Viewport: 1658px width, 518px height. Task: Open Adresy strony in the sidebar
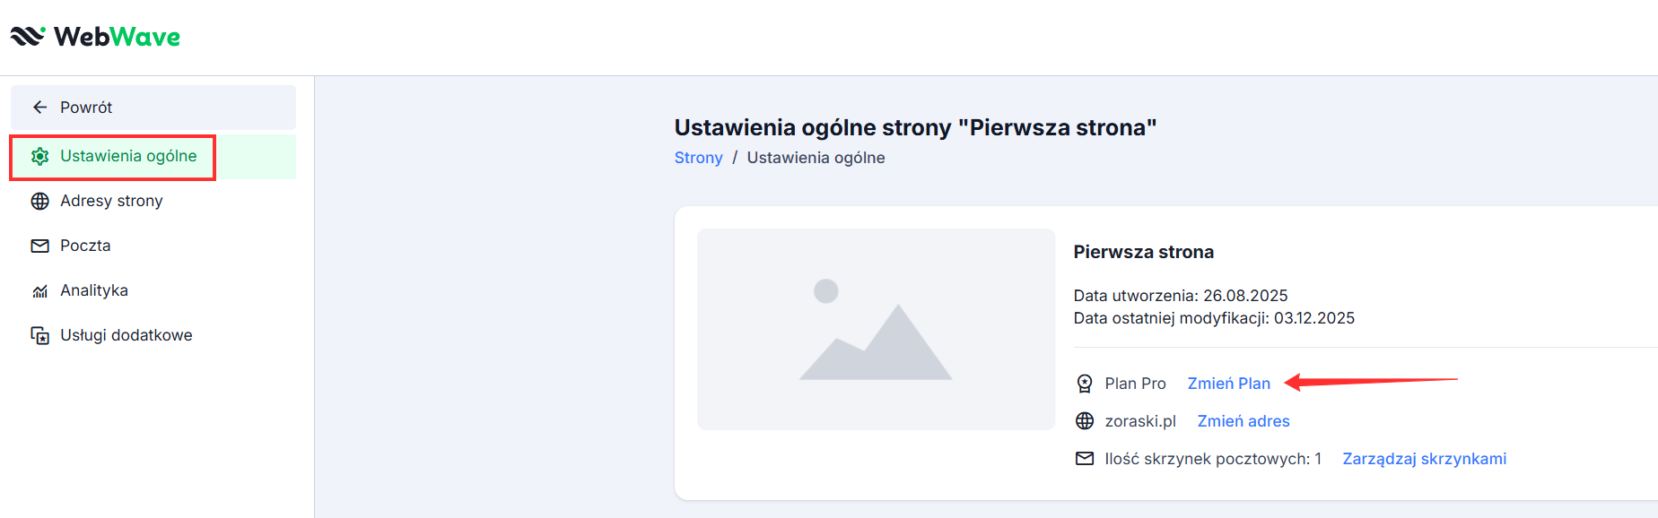tap(111, 201)
